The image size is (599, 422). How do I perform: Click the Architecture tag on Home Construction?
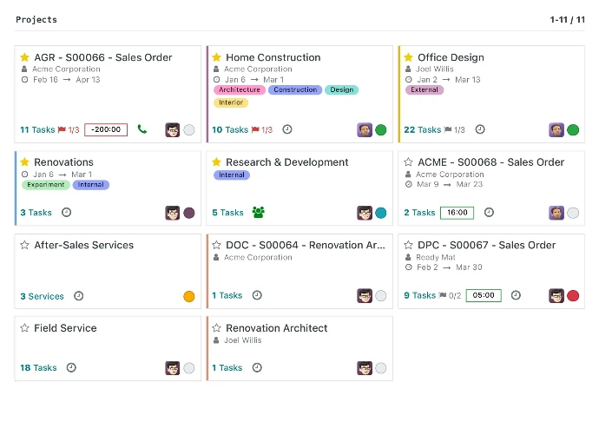pyautogui.click(x=240, y=89)
